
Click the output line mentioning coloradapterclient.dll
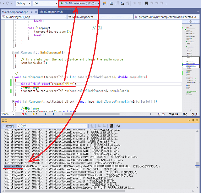[x=69, y=188]
